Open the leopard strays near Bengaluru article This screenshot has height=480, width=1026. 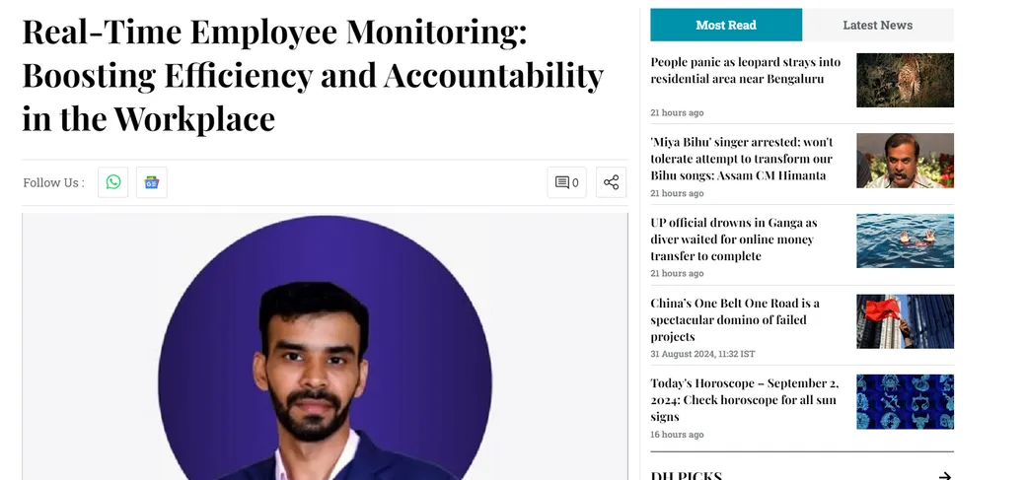pyautogui.click(x=745, y=70)
